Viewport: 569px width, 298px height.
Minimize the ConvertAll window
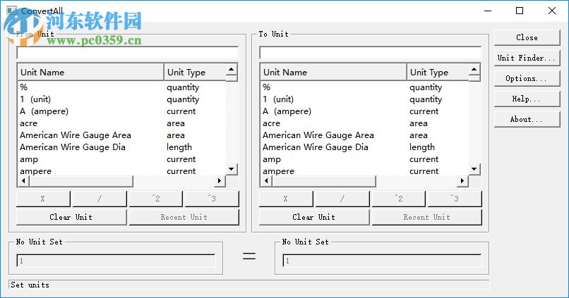(x=488, y=11)
